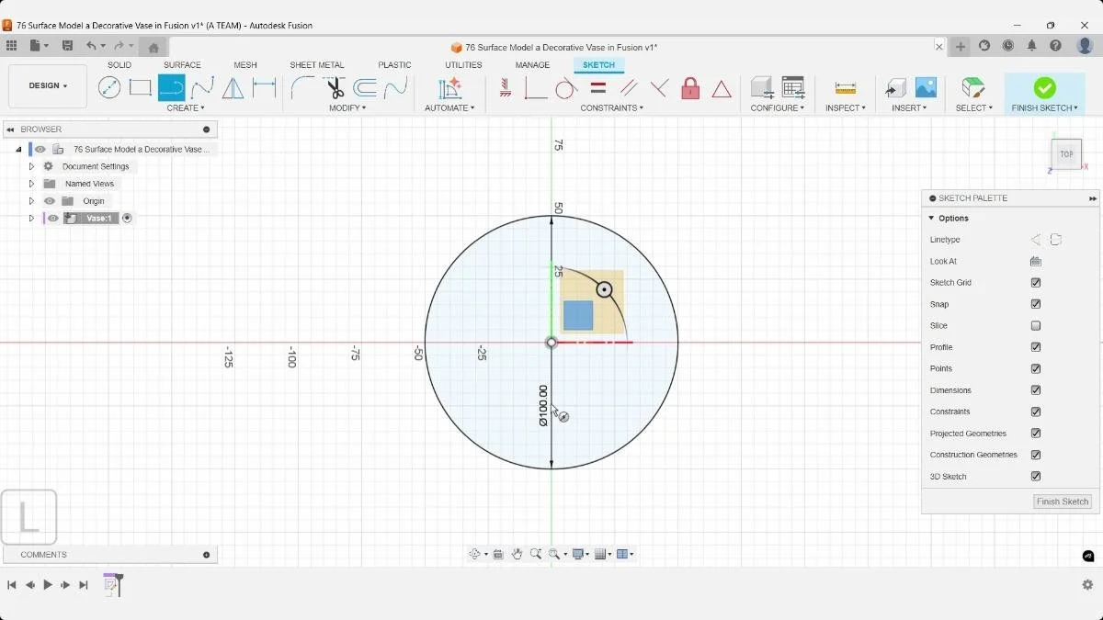Toggle the Constraints checkbox
The image size is (1103, 620).
1036,411
